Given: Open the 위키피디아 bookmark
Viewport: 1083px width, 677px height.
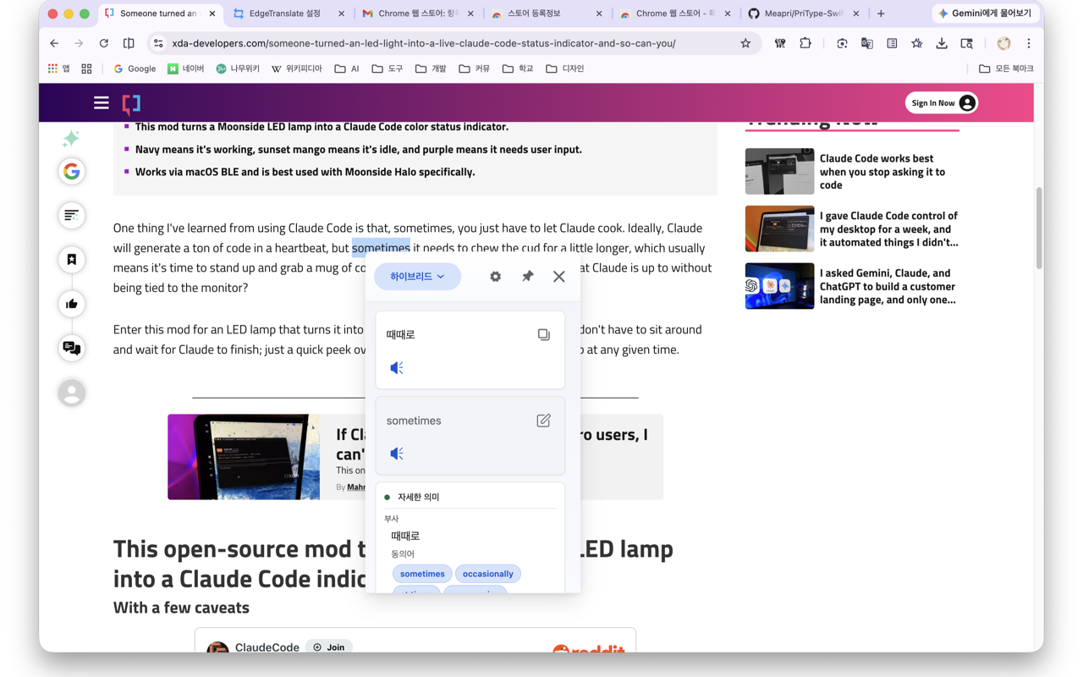Looking at the screenshot, I should click(296, 69).
